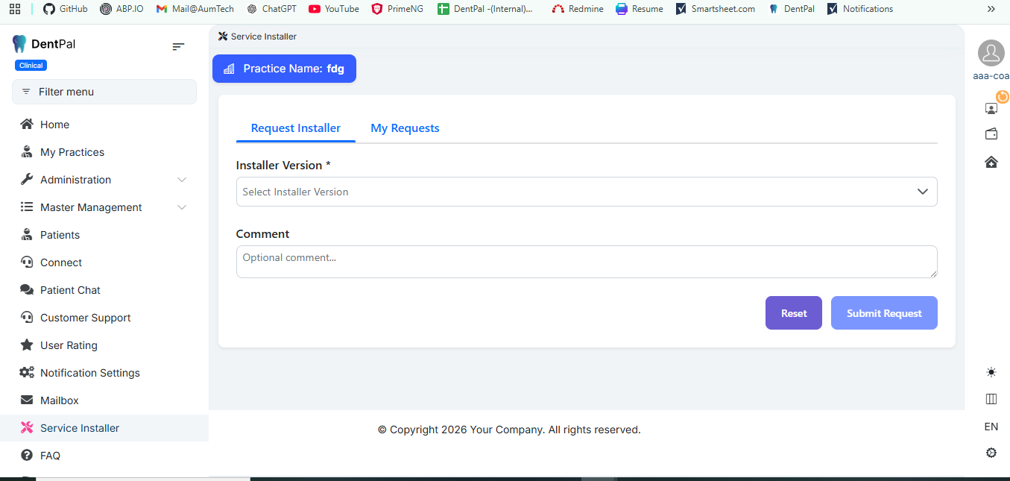Click the home icon in right panel
Screen dimensions: 1010x481
click(991, 162)
